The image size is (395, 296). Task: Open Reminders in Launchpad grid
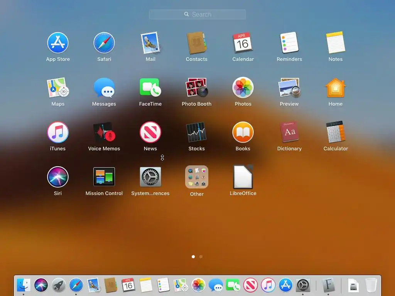click(289, 43)
